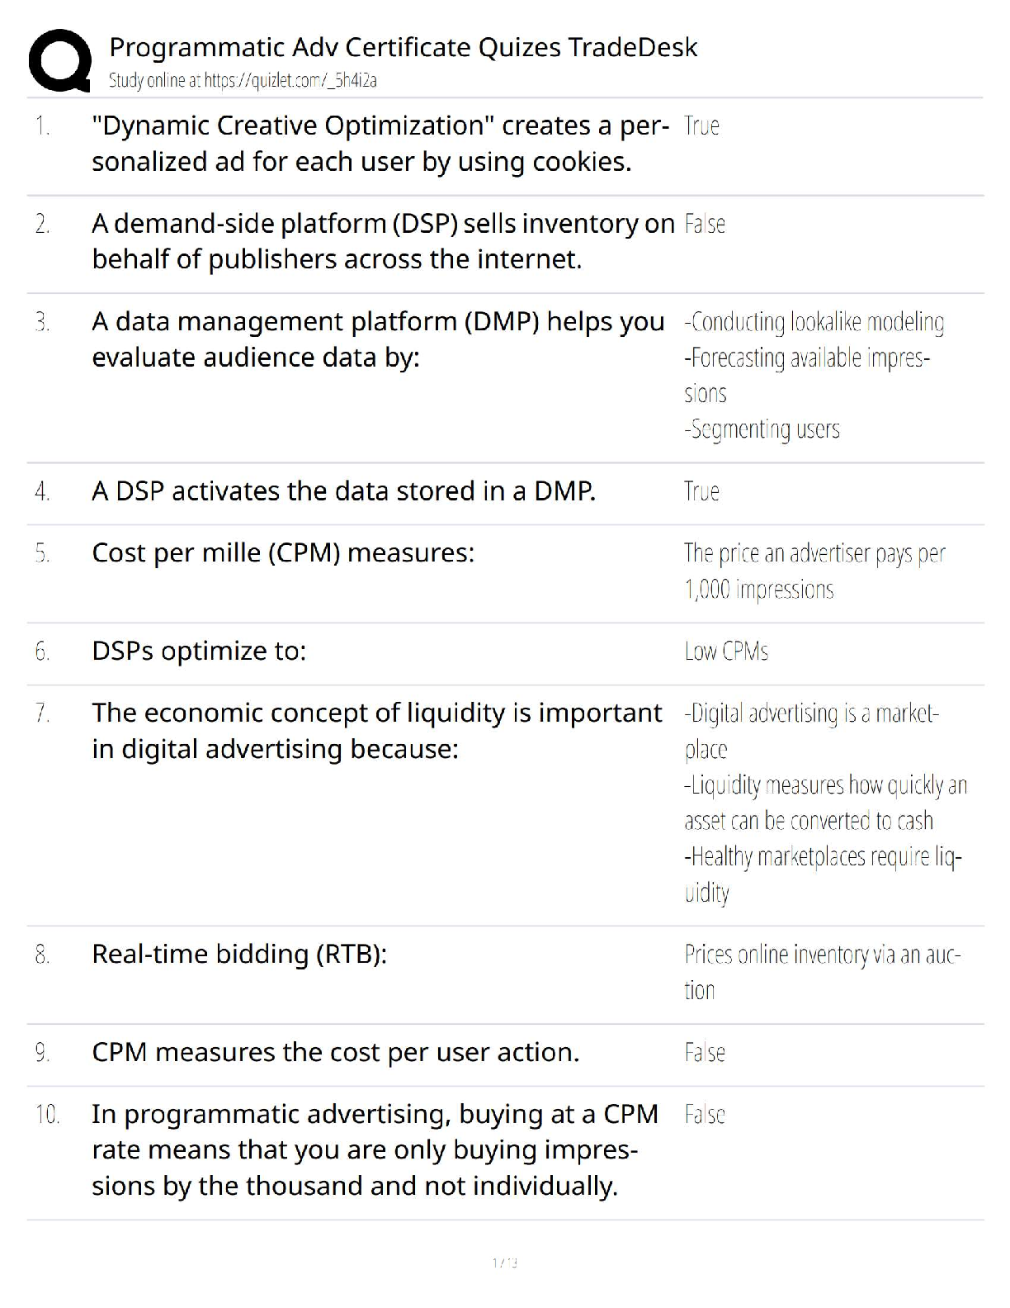Click the 'False' answer for question 2
Screen dimensions: 1010x1308
coord(705,225)
